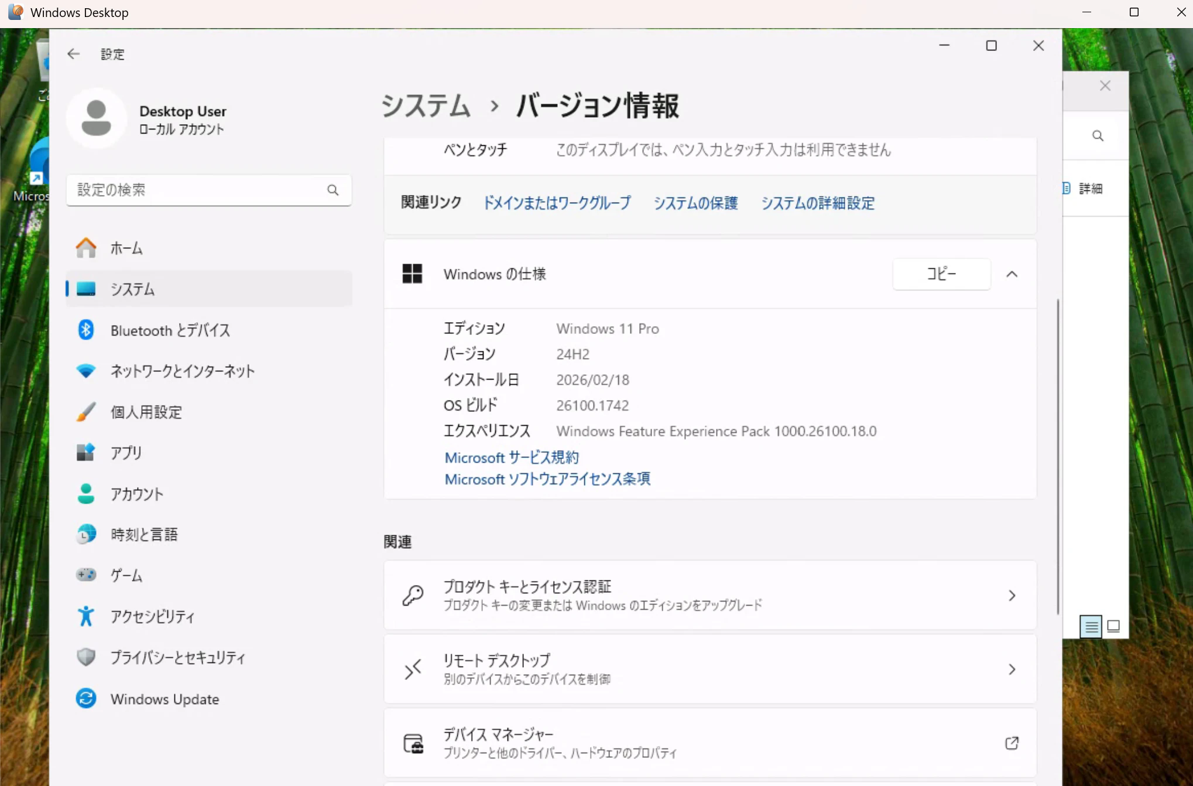Screen dimensions: 1193x786
Task: Open 時刻と言語 settings in sidebar
Action: click(209, 534)
